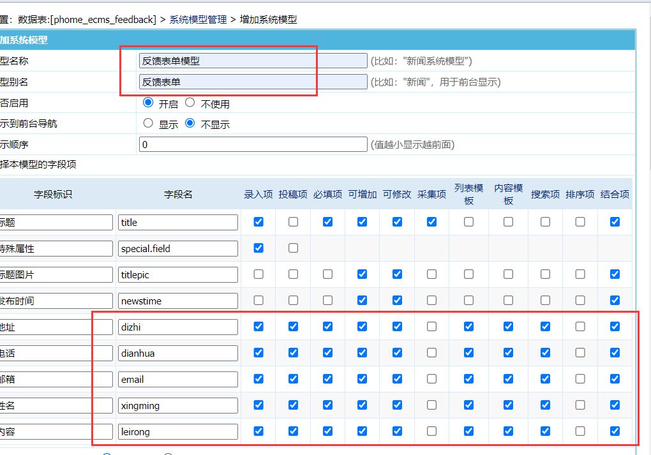651x455 pixels.
Task: Select the 开启 radio button
Action: (149, 103)
